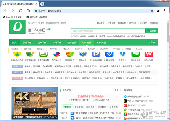Viewport: 170px width, 121px height.
Task: Open 驱动人生 gear icon
Action: coord(83,54)
